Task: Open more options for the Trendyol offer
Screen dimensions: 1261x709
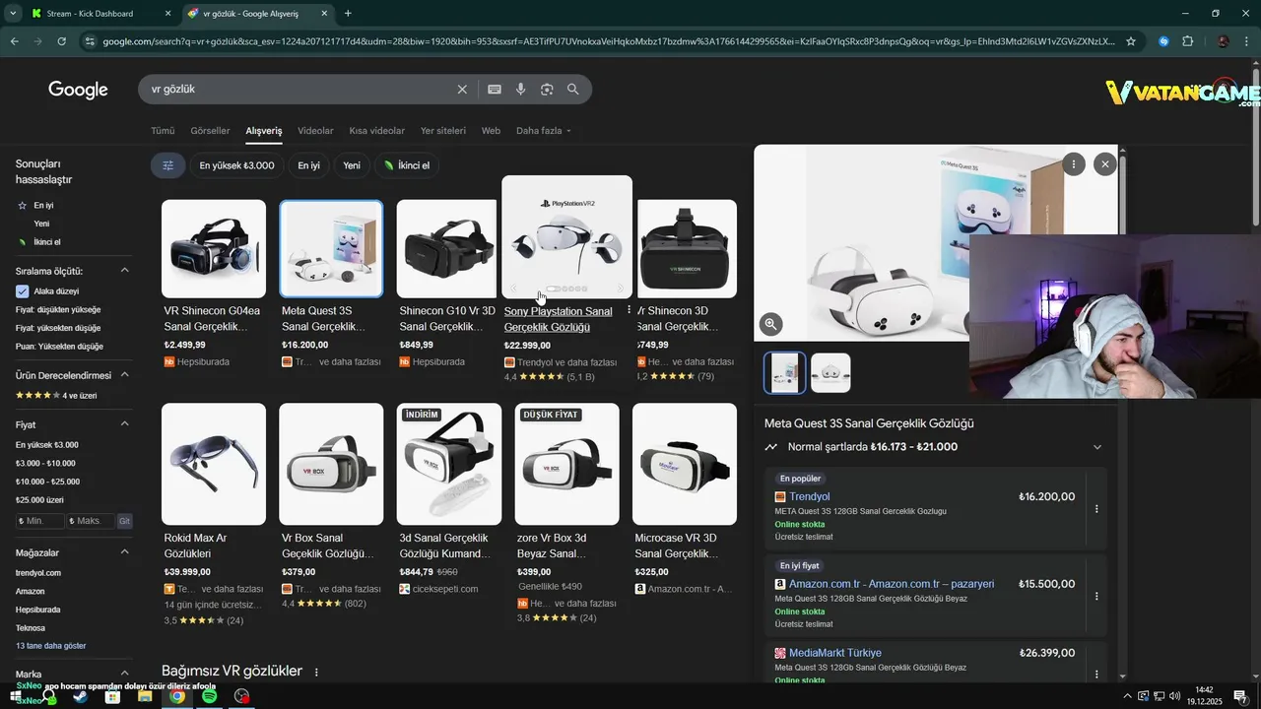Action: pyautogui.click(x=1096, y=509)
